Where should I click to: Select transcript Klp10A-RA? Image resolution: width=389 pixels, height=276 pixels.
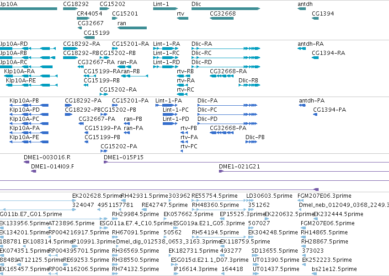(31, 76)
